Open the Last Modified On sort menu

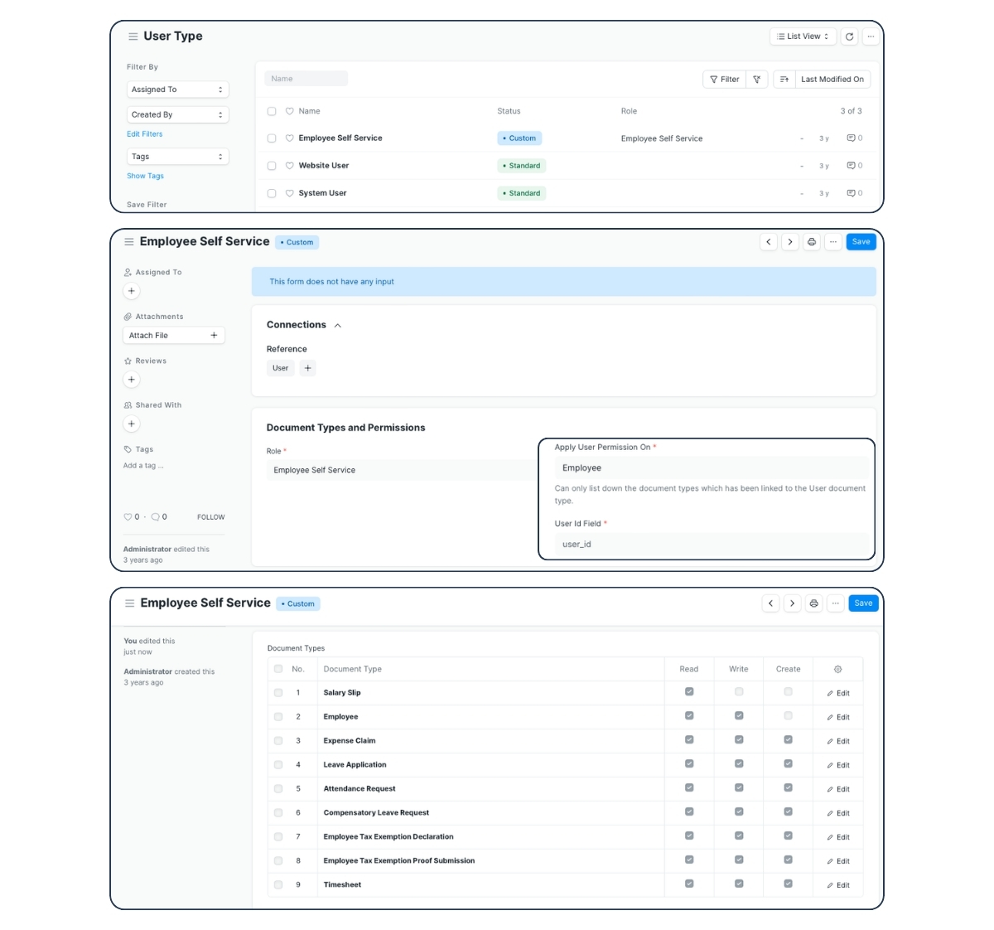tap(832, 80)
